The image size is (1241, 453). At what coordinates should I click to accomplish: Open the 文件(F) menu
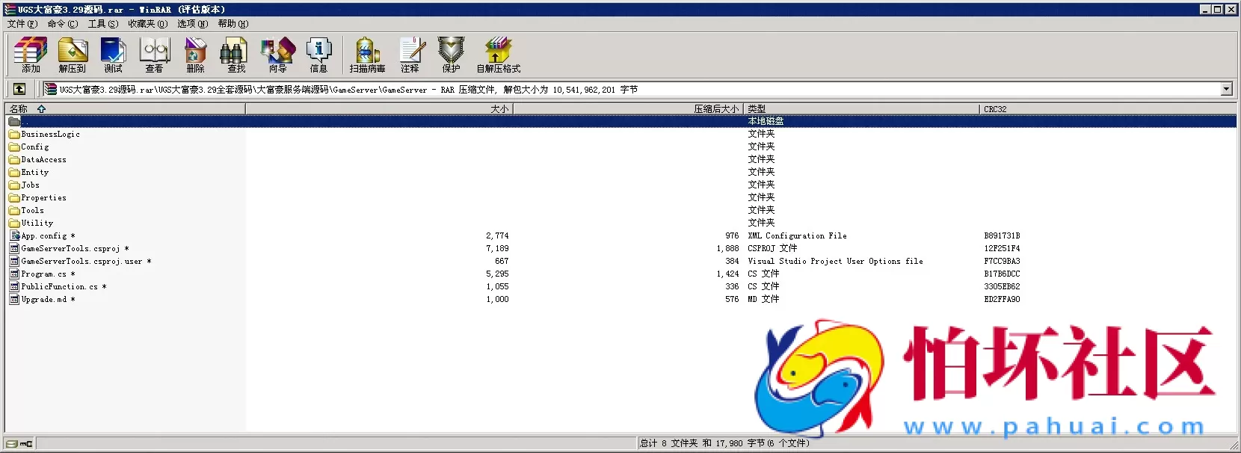[22, 24]
